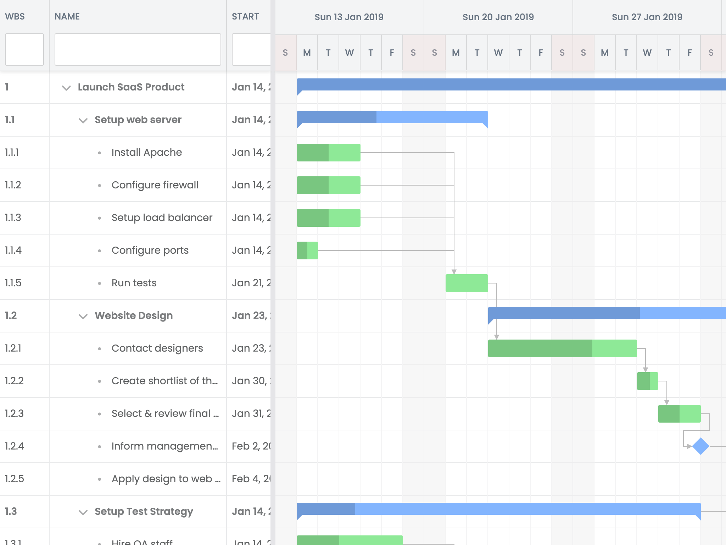Click the NAME filter box

(138, 49)
